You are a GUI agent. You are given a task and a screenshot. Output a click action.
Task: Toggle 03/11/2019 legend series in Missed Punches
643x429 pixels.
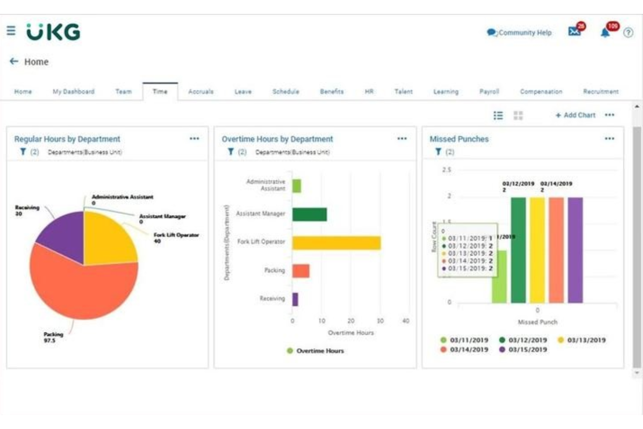pos(464,340)
